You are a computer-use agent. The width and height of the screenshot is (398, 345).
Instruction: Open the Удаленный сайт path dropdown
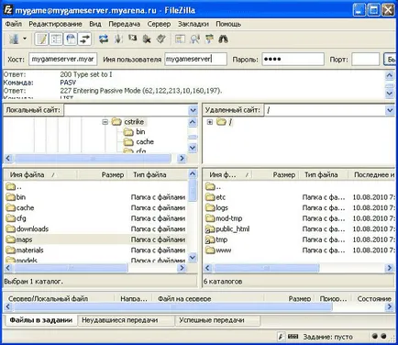[390, 110]
